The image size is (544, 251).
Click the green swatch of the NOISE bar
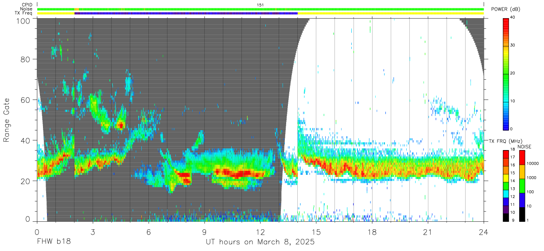click(521, 185)
